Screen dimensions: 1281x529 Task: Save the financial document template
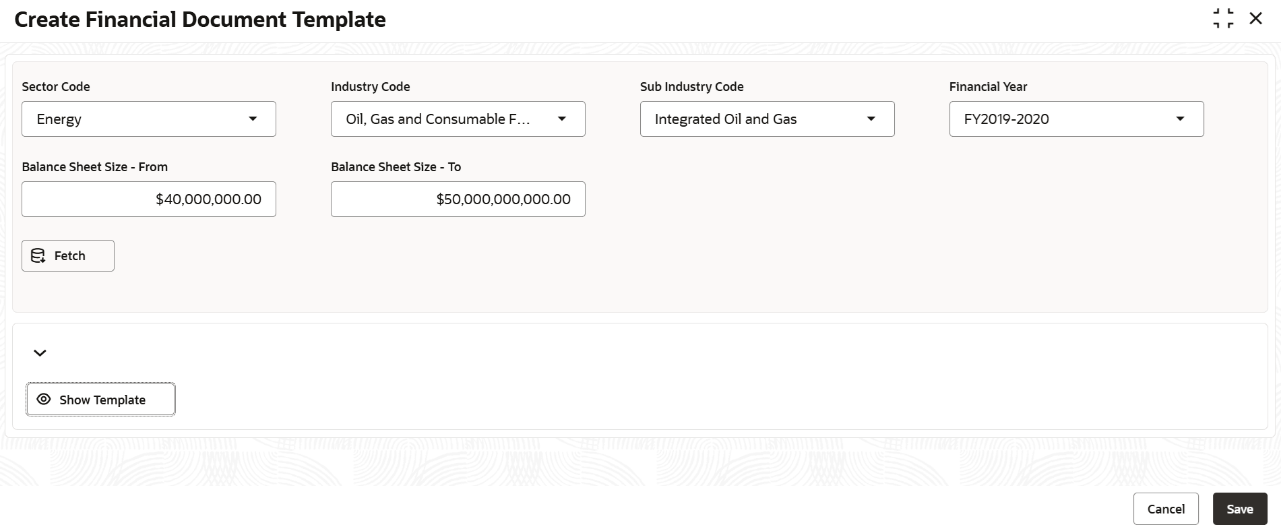coord(1240,509)
